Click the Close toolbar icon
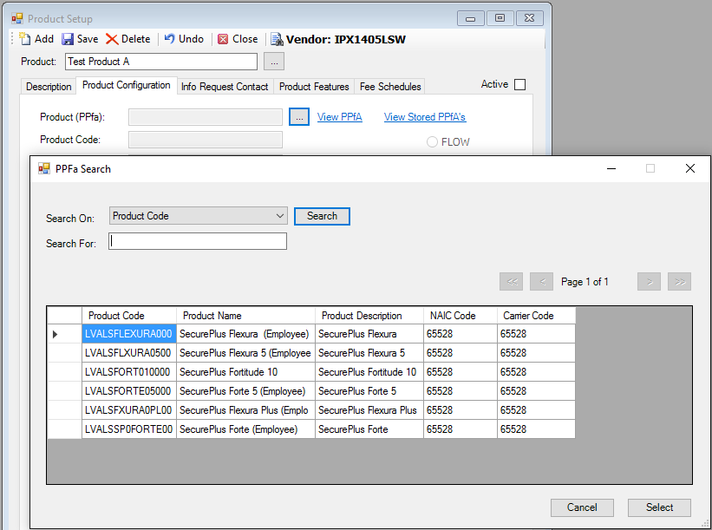712x530 pixels. (x=224, y=39)
